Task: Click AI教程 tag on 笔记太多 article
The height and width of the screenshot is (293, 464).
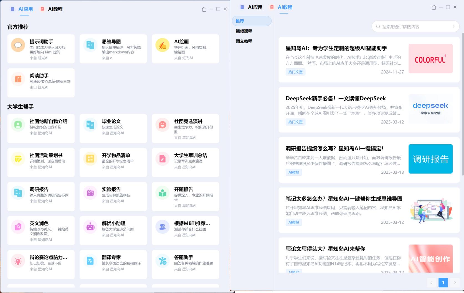Action: pos(294,222)
